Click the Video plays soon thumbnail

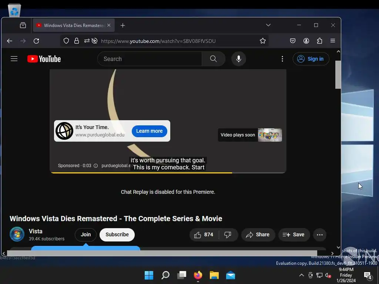click(x=270, y=135)
